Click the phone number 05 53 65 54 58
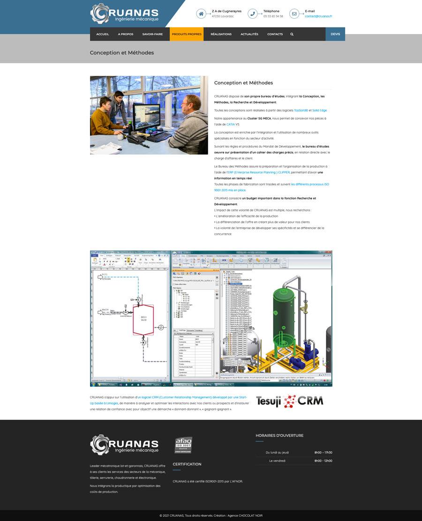Screen dimensions: 422x521 [x=273, y=16]
